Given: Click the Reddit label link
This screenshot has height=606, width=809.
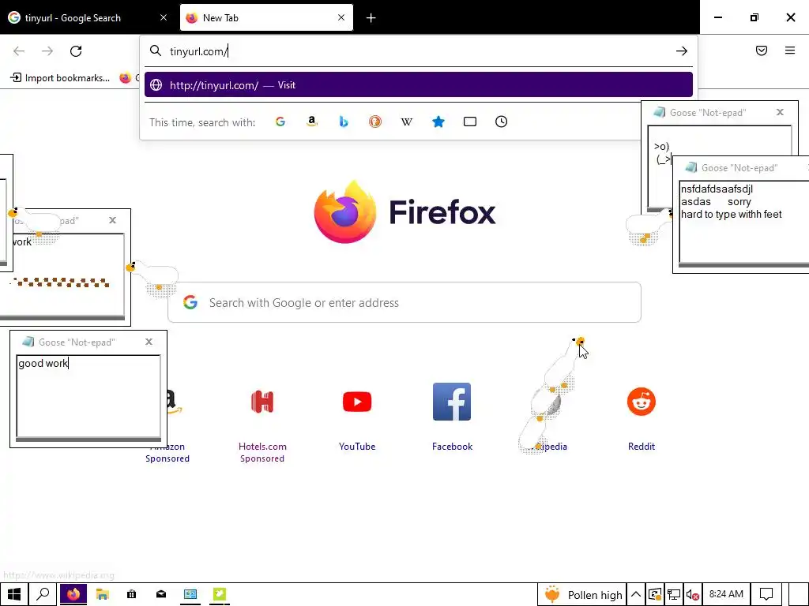Looking at the screenshot, I should 642,447.
